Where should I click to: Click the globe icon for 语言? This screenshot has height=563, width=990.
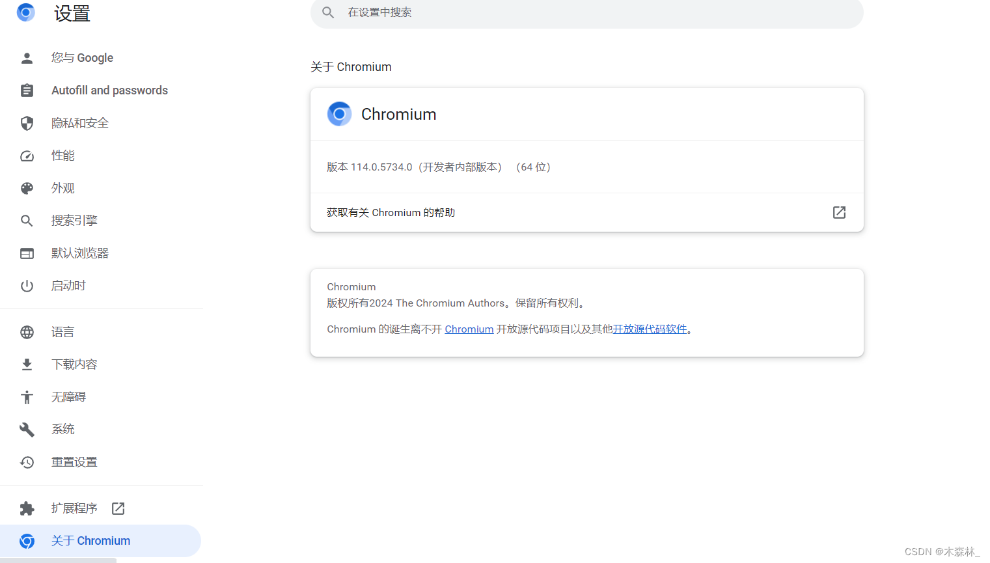(x=27, y=332)
